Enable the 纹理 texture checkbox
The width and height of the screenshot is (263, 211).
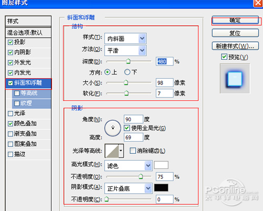pos(17,103)
